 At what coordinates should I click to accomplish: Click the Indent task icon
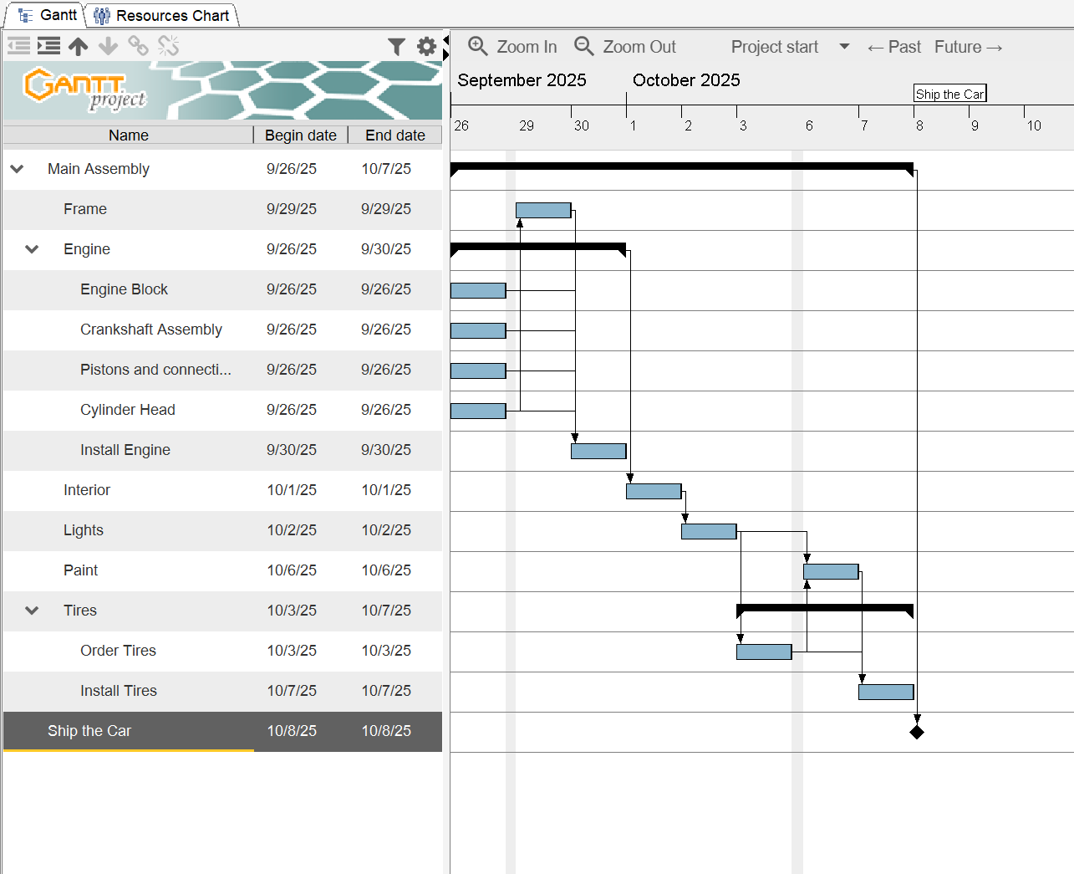pyautogui.click(x=48, y=46)
